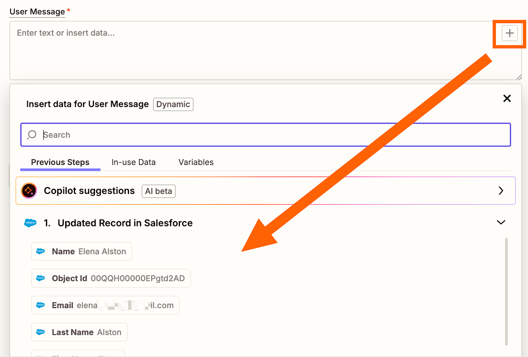Click Salesforce icon in Object Id pill
Image resolution: width=528 pixels, height=357 pixels.
point(40,278)
